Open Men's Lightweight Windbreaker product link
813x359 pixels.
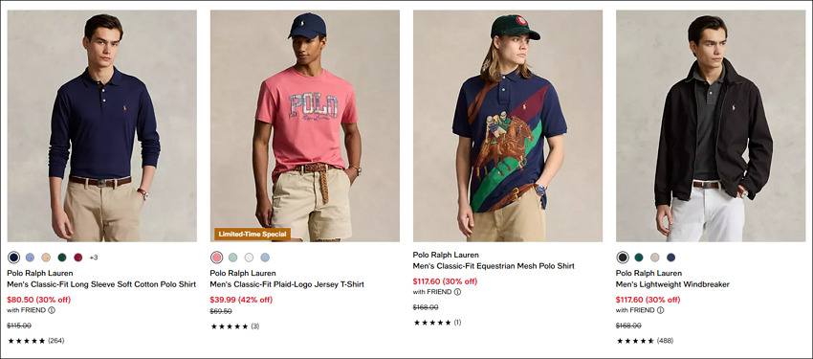pyautogui.click(x=672, y=284)
